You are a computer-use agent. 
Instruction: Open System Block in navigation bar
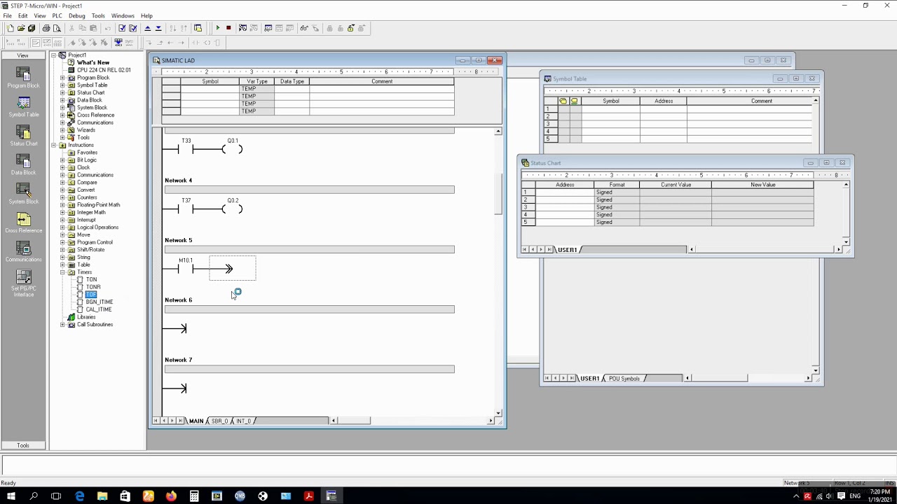point(23,194)
